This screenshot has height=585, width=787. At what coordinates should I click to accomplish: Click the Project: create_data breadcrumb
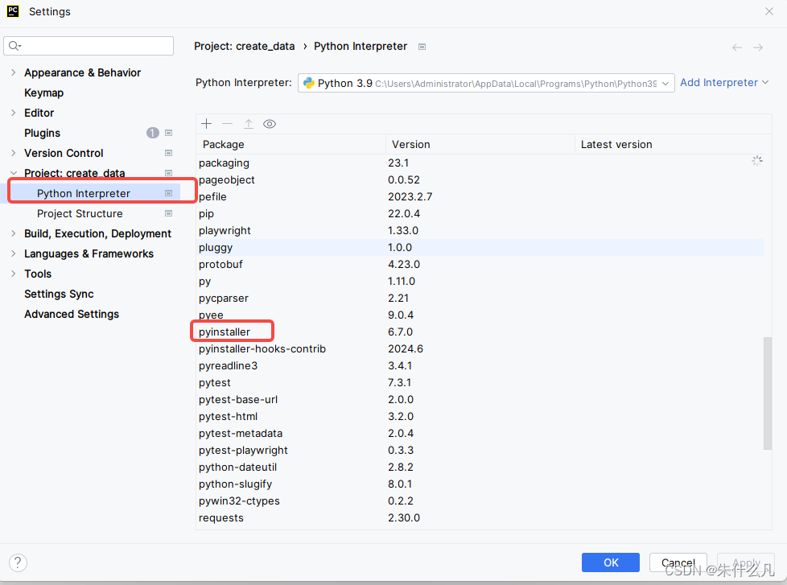[245, 46]
